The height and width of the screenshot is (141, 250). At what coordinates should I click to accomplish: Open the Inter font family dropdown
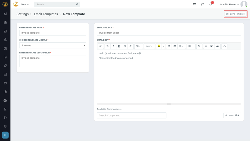(x=149, y=46)
